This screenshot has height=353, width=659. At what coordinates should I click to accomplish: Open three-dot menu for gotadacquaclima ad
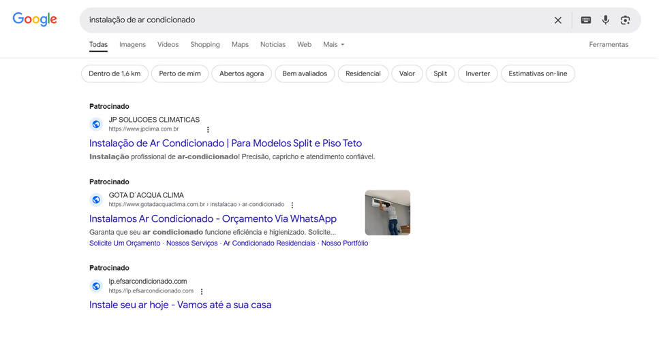292,205
